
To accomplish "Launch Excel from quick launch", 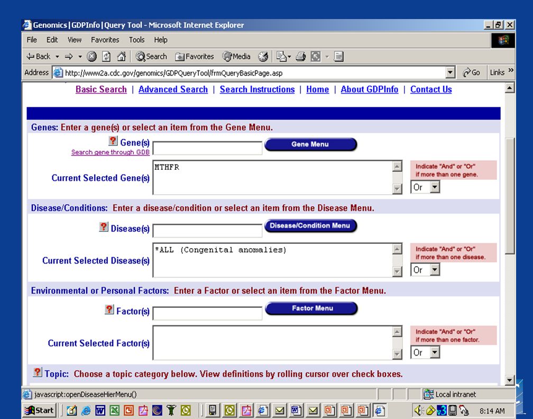I will point(114,411).
